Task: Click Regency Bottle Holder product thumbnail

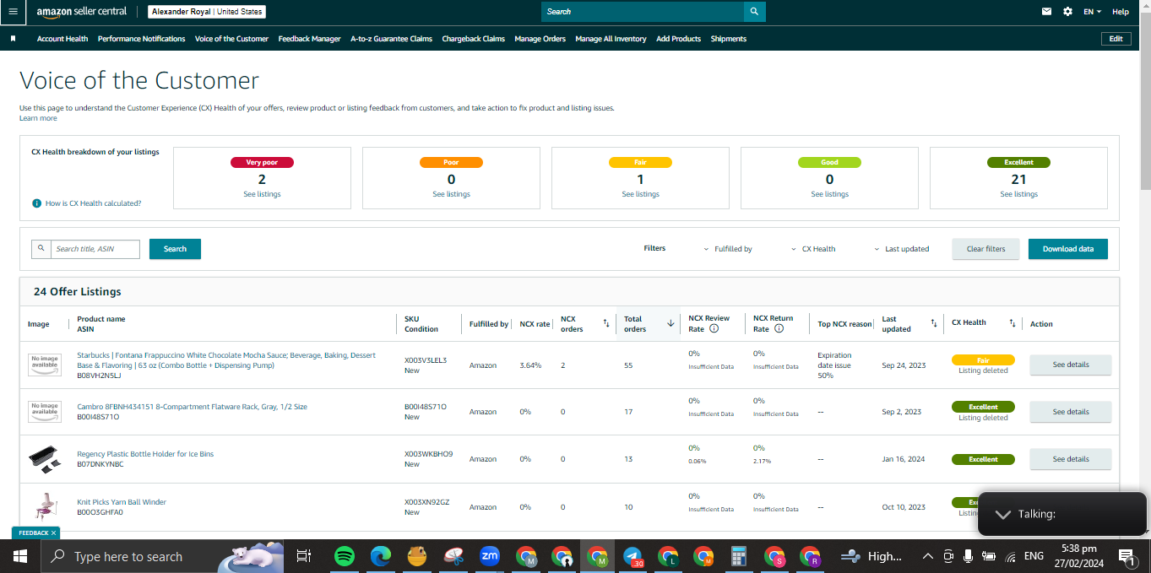Action: [44, 459]
